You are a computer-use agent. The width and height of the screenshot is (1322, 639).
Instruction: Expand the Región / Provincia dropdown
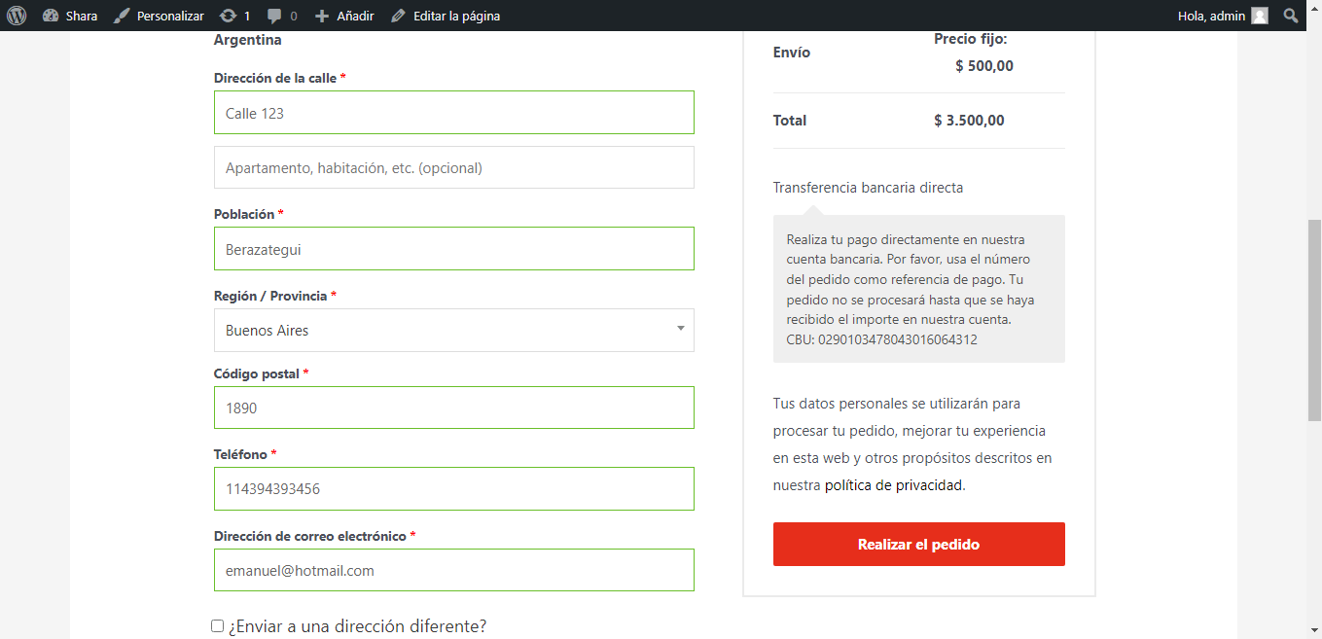point(453,331)
